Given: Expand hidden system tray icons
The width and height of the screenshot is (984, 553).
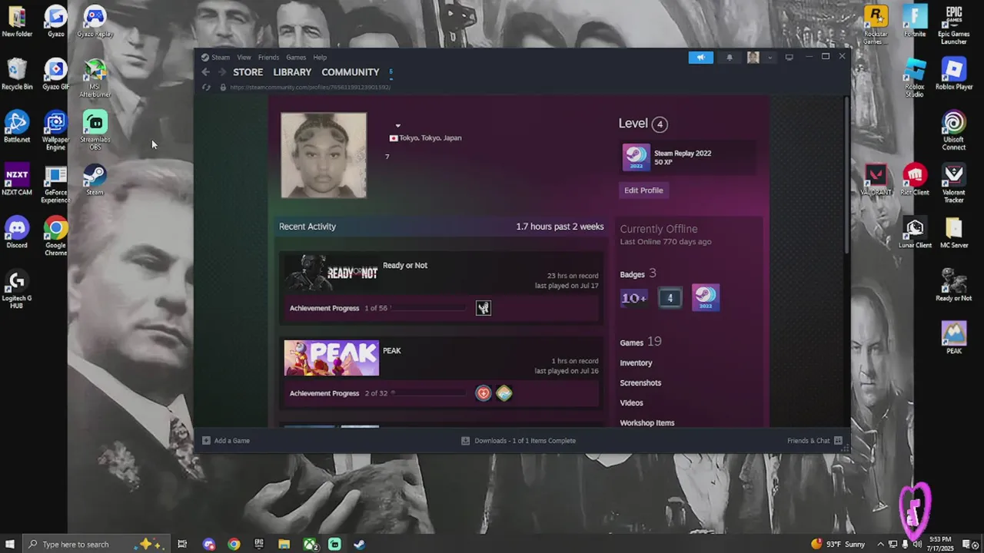Looking at the screenshot, I should (x=882, y=545).
